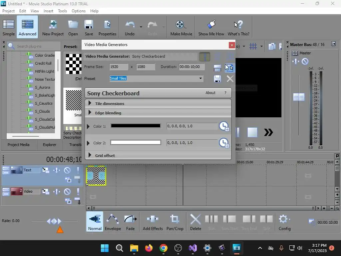
Task: Click the Save Preset floppy icon
Action: [x=217, y=79]
